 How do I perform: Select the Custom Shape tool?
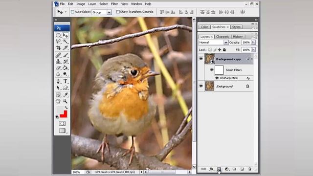[65, 88]
